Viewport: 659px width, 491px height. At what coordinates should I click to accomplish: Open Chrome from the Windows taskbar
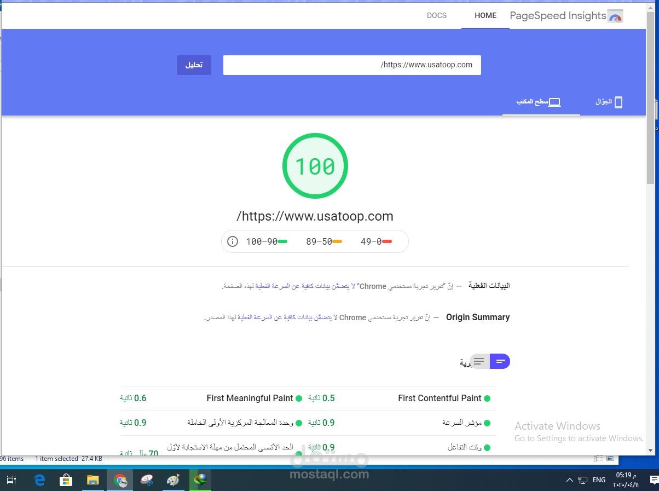[x=119, y=480]
